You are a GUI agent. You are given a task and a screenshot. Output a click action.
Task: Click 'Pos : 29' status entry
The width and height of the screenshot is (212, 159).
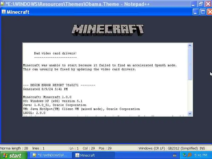[105, 148]
